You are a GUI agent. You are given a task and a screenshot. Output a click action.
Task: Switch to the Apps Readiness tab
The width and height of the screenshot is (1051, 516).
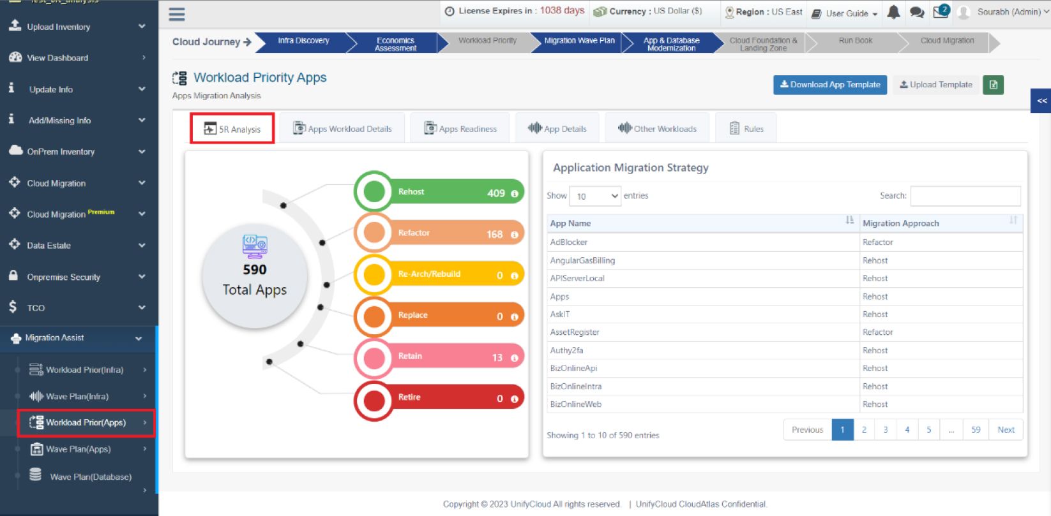click(x=460, y=129)
